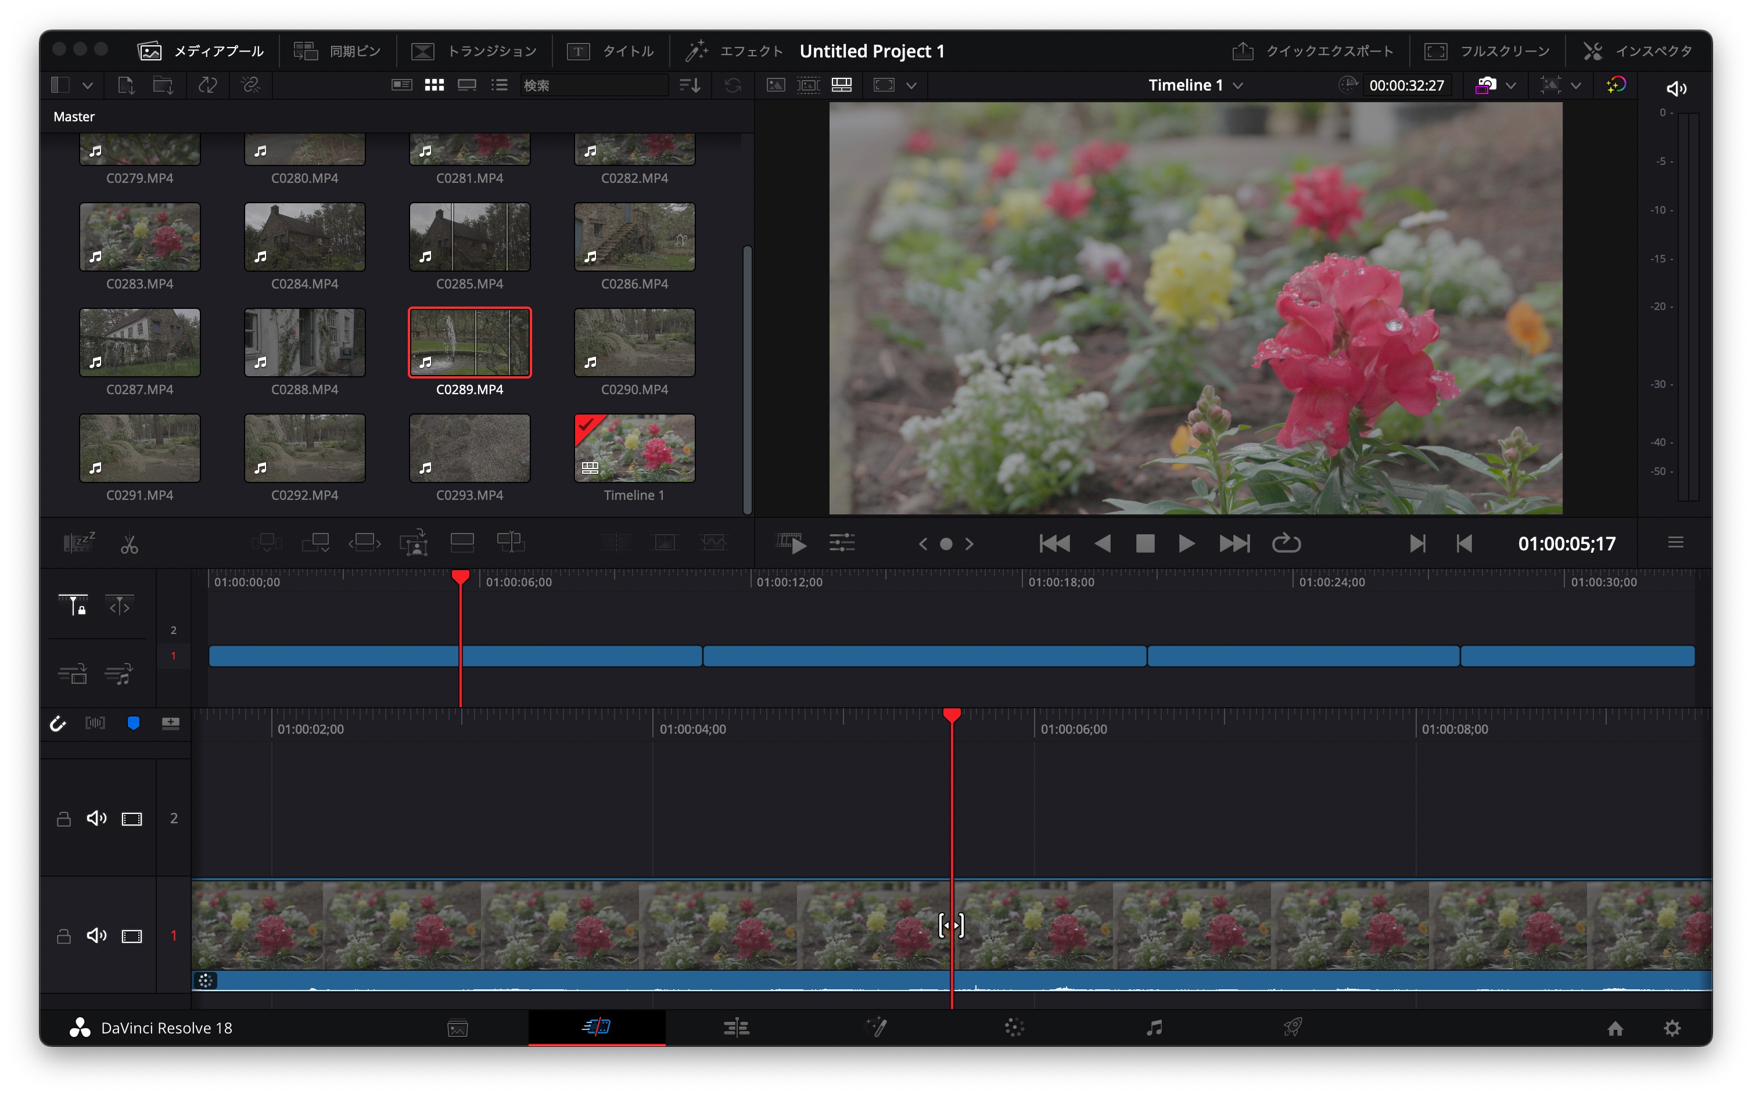Mute video track 2 audio
The height and width of the screenshot is (1095, 1752).
point(96,819)
